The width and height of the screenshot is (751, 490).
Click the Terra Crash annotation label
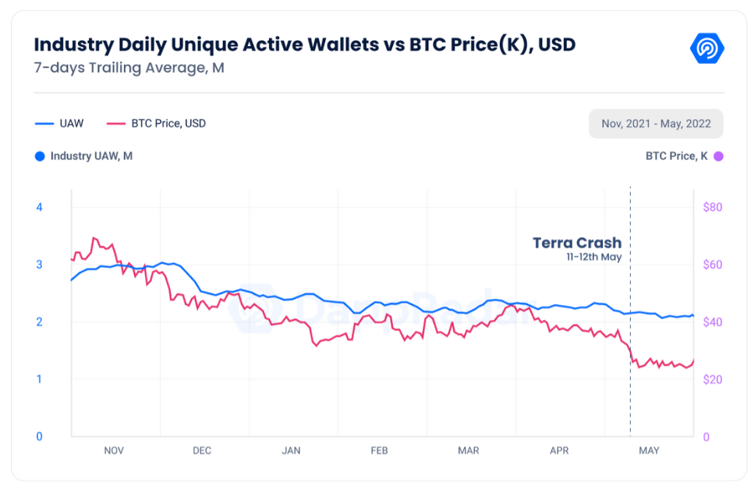pos(577,243)
